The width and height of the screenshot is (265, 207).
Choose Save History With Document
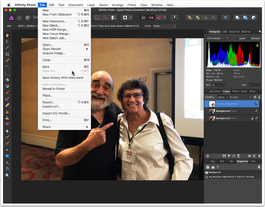click(x=63, y=77)
